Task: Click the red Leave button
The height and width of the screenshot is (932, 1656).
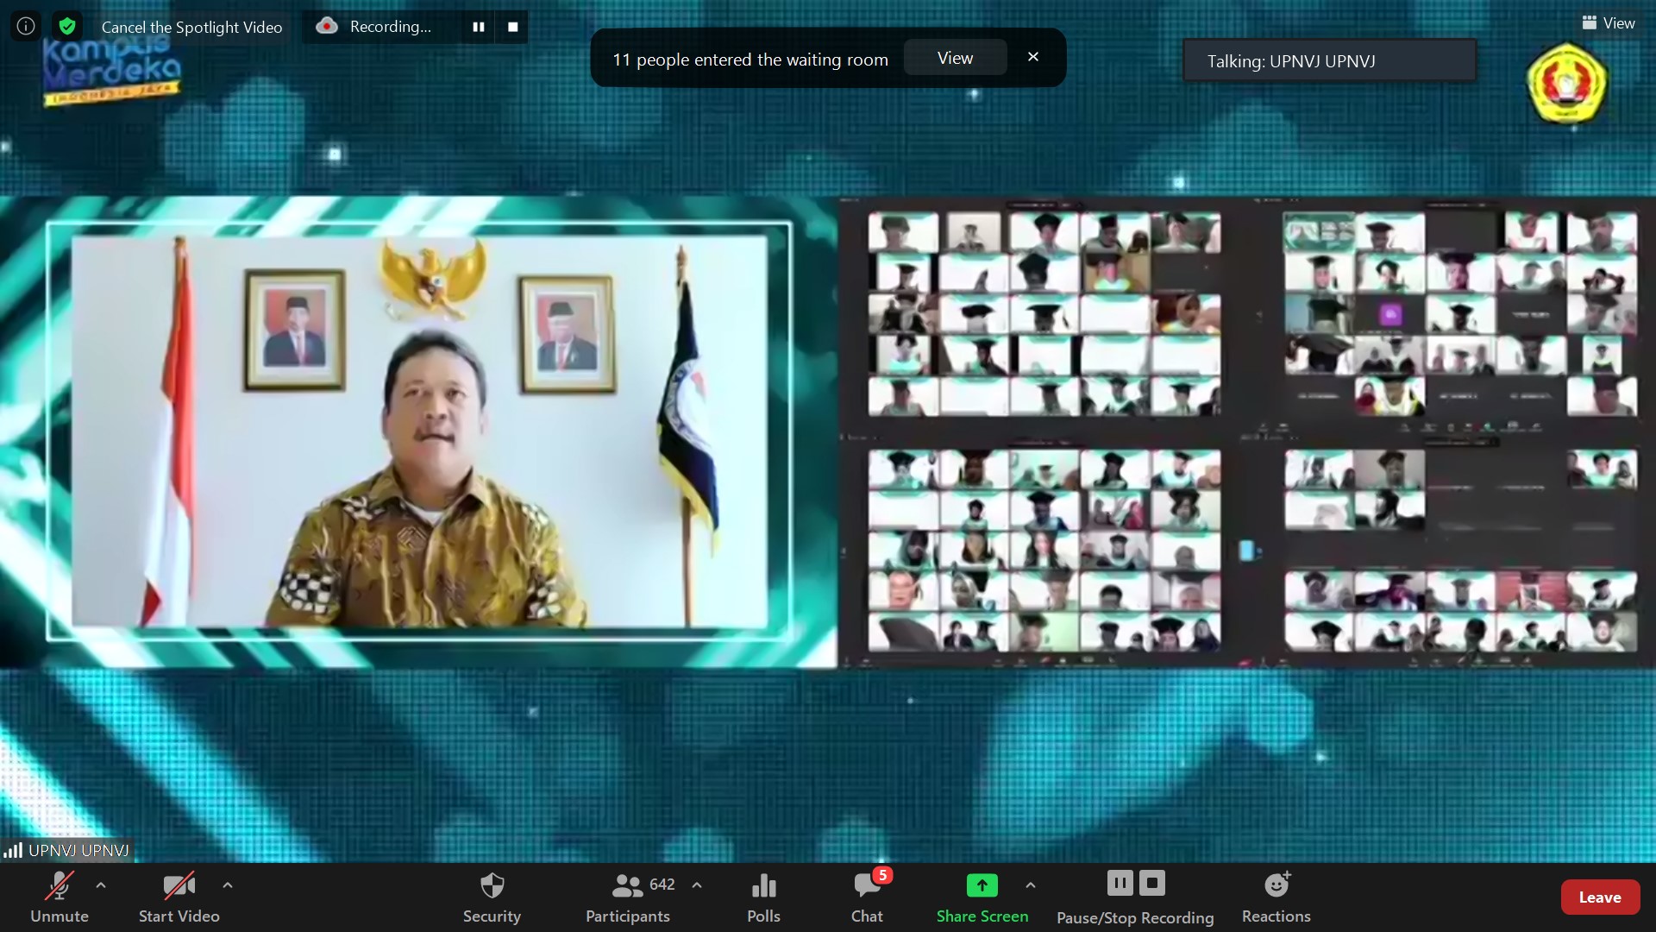Action: [1599, 897]
